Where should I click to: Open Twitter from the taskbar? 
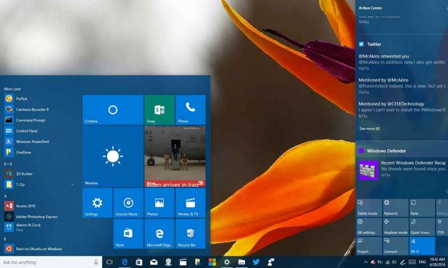[256, 262]
